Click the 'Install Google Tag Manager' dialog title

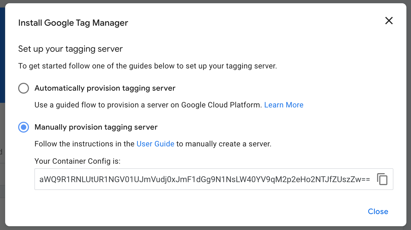click(x=73, y=23)
